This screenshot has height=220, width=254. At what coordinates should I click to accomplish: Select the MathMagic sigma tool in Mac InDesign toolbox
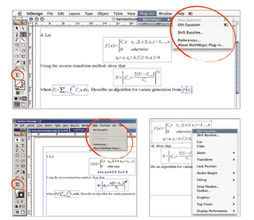tap(17, 75)
